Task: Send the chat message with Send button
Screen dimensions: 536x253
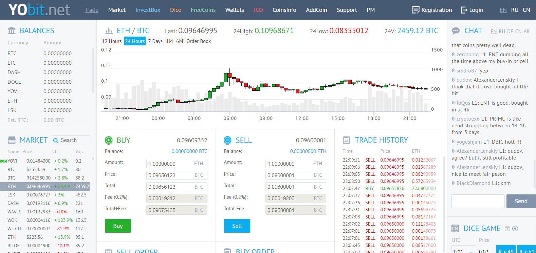Action: [521, 201]
